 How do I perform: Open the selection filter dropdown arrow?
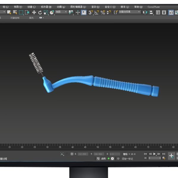[4, 12]
